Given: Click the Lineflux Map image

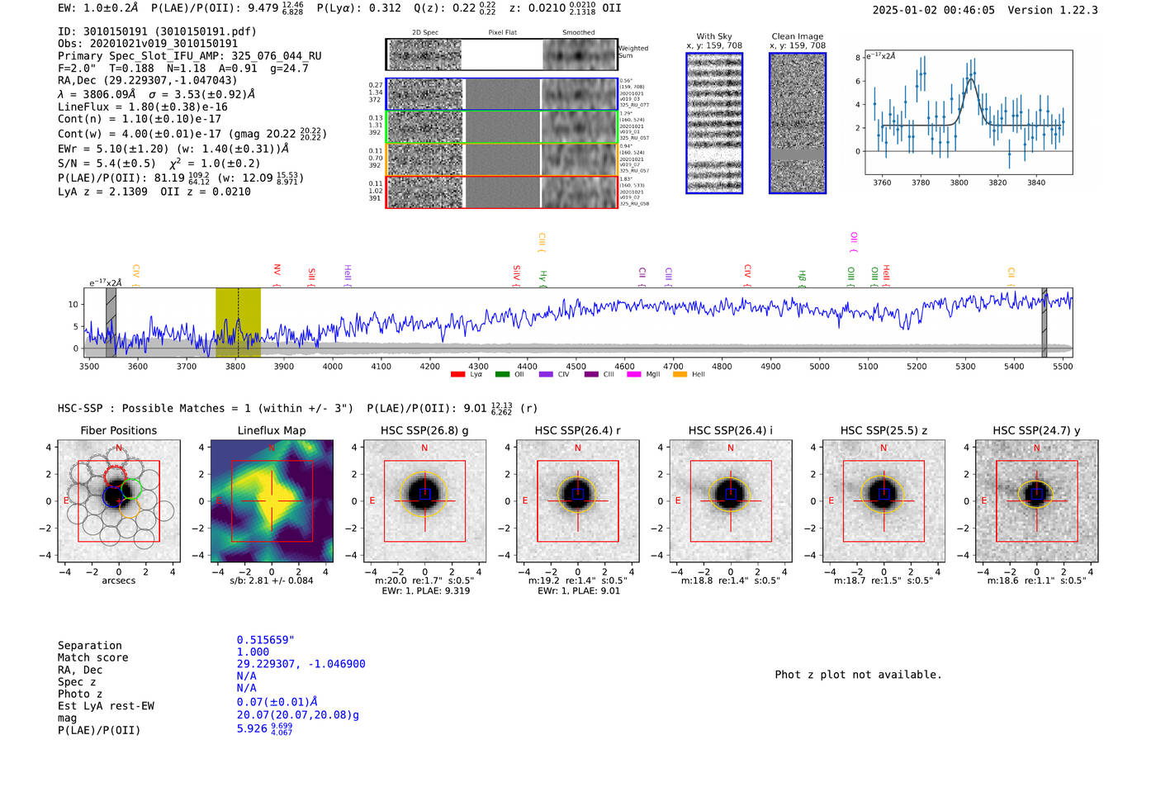Looking at the screenshot, I should tap(272, 501).
